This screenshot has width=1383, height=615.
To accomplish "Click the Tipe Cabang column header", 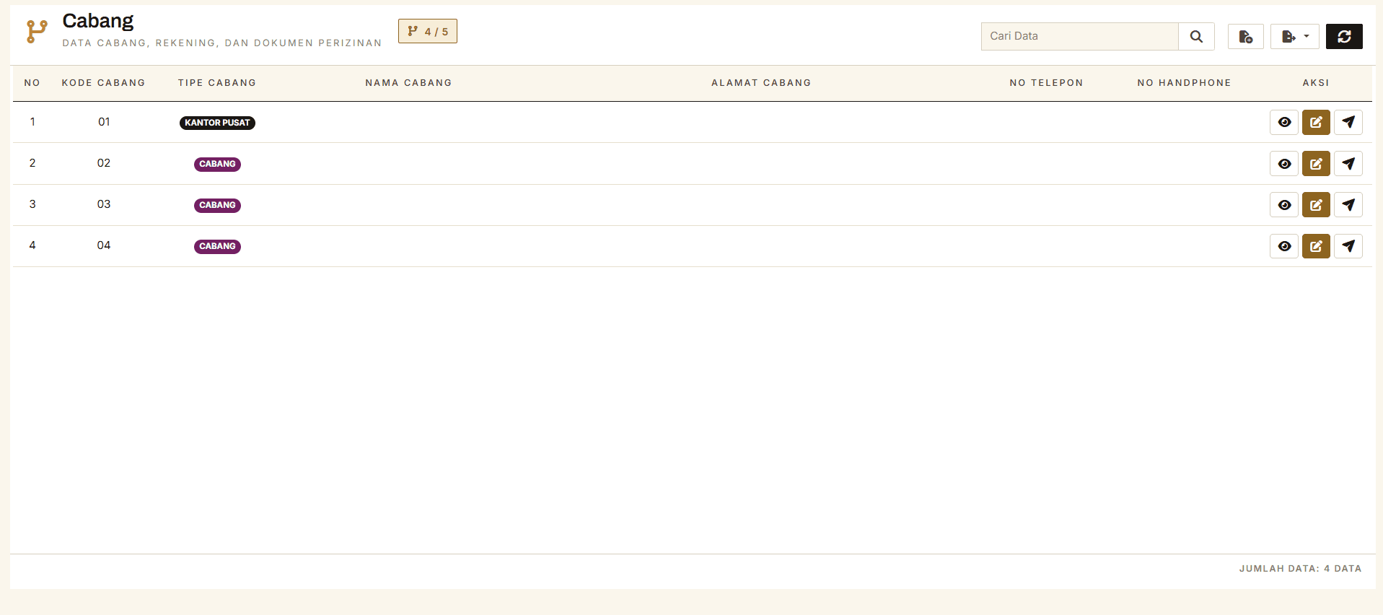I will pyautogui.click(x=217, y=83).
